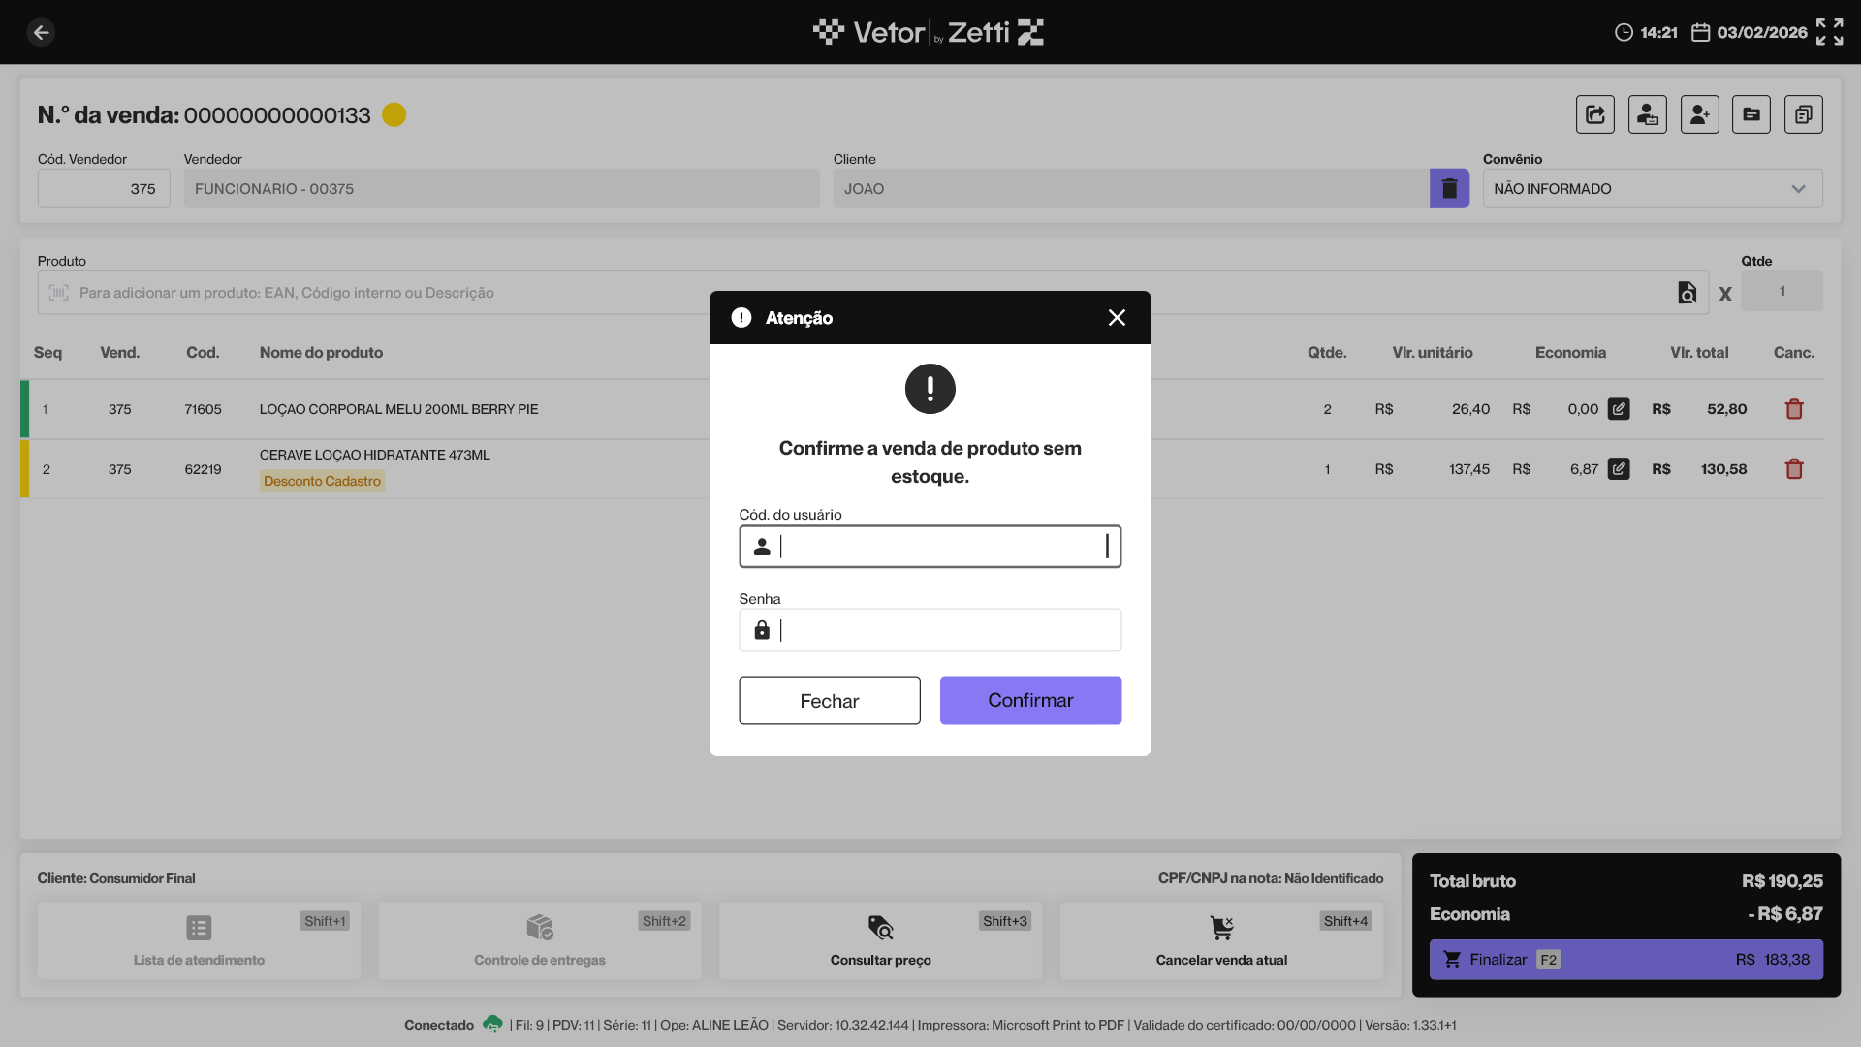Delete CERAVE LOÇAO HIDRATANTE item
Image resolution: width=1861 pixels, height=1047 pixels.
[1793, 469]
